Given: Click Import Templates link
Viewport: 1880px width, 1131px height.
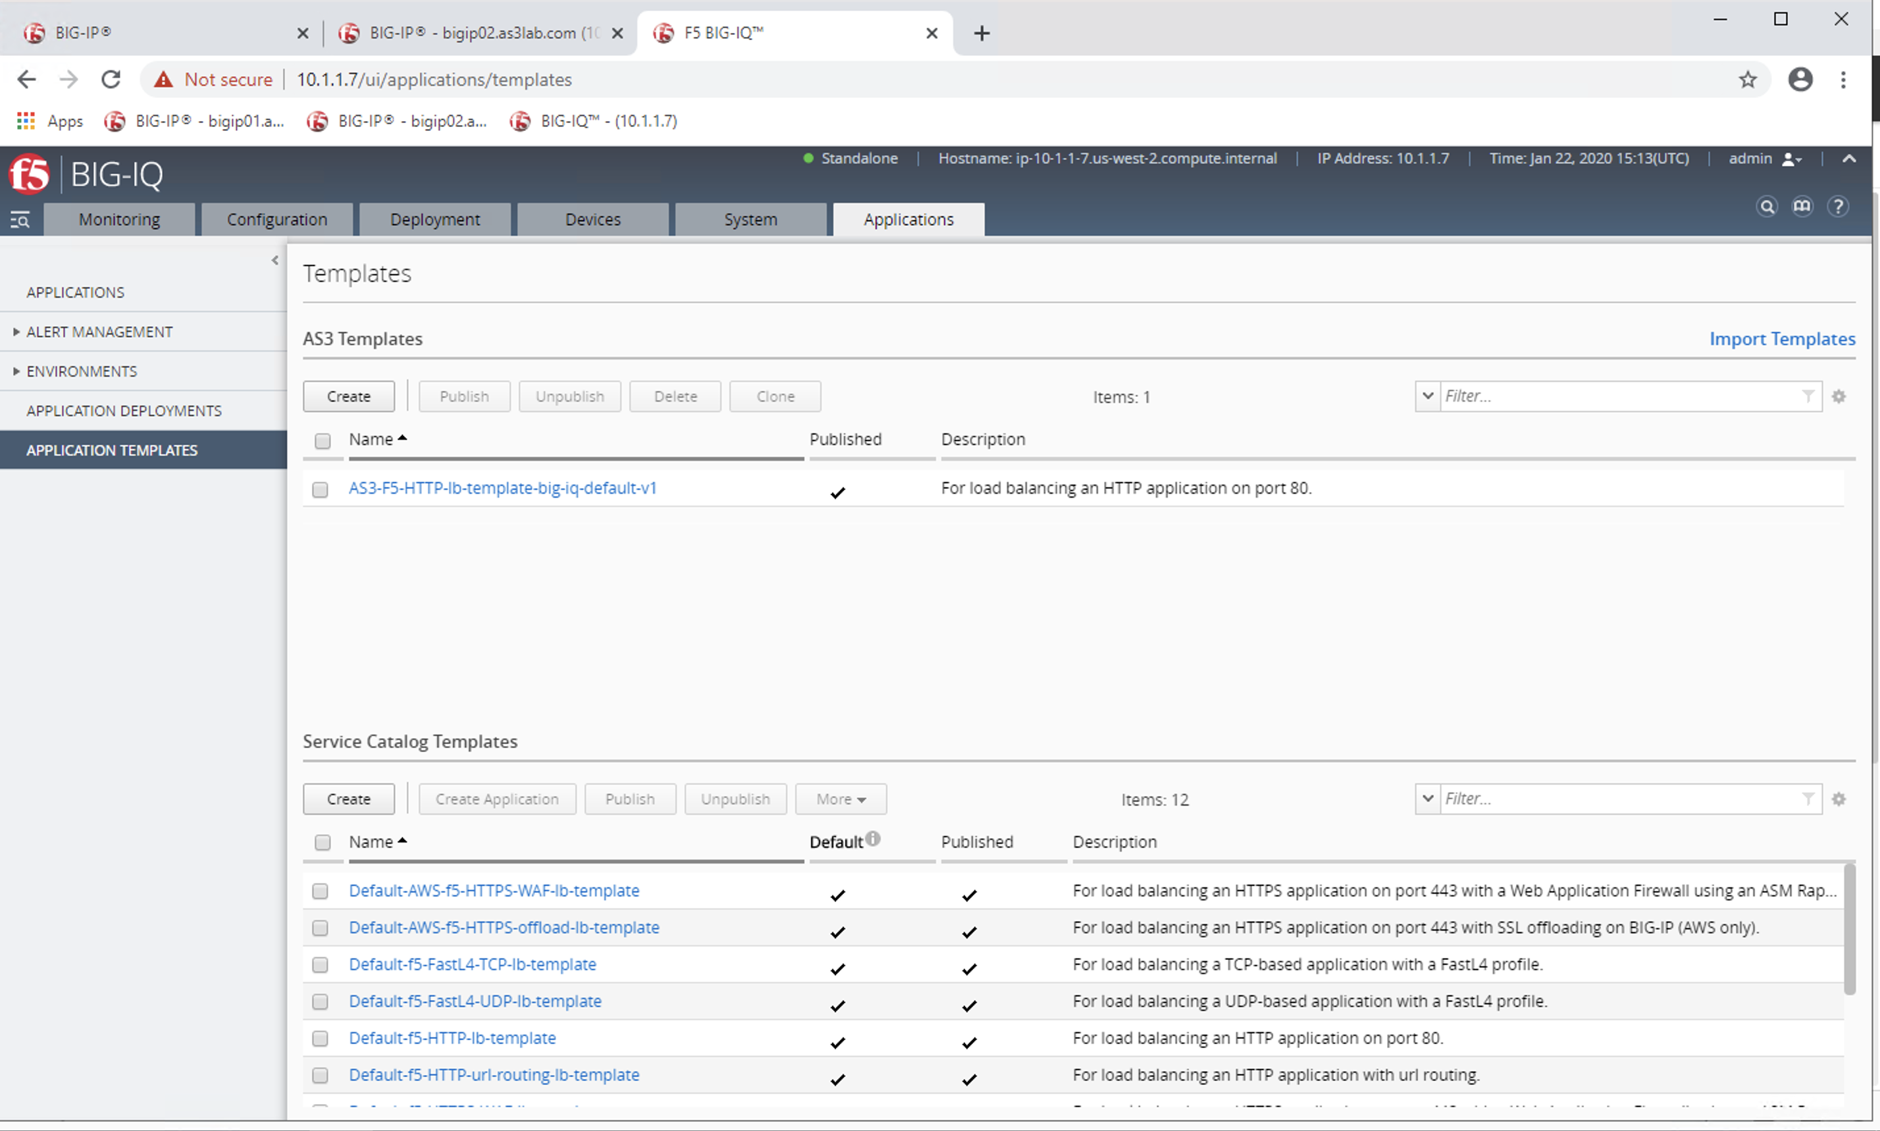Looking at the screenshot, I should pos(1782,338).
